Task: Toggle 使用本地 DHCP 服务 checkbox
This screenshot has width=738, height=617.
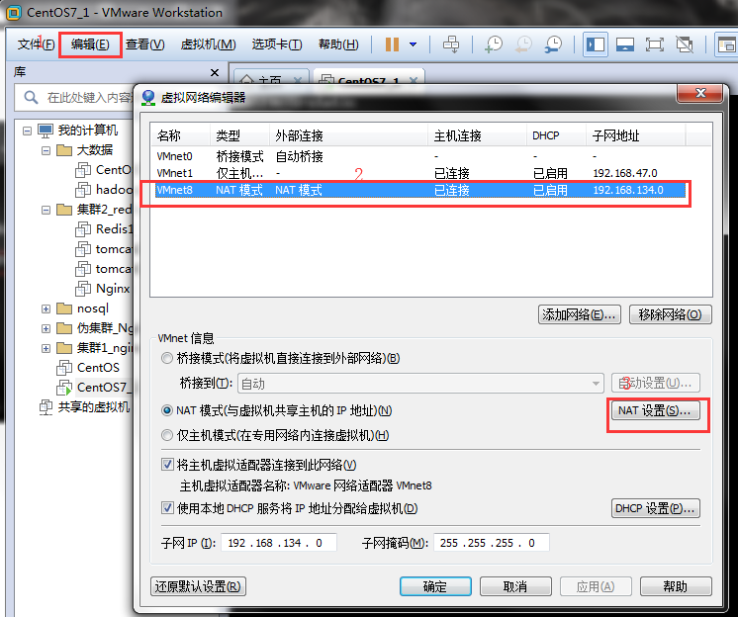Action: (167, 508)
